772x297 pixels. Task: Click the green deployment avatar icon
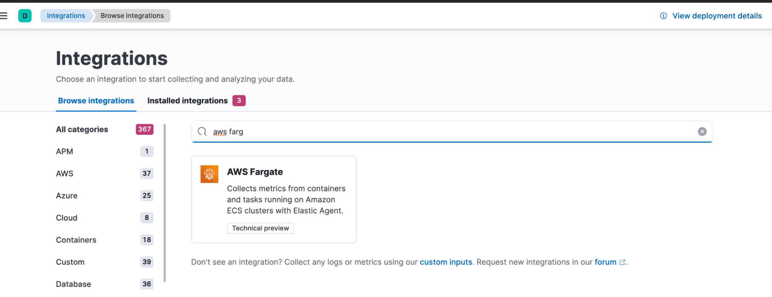pos(25,16)
